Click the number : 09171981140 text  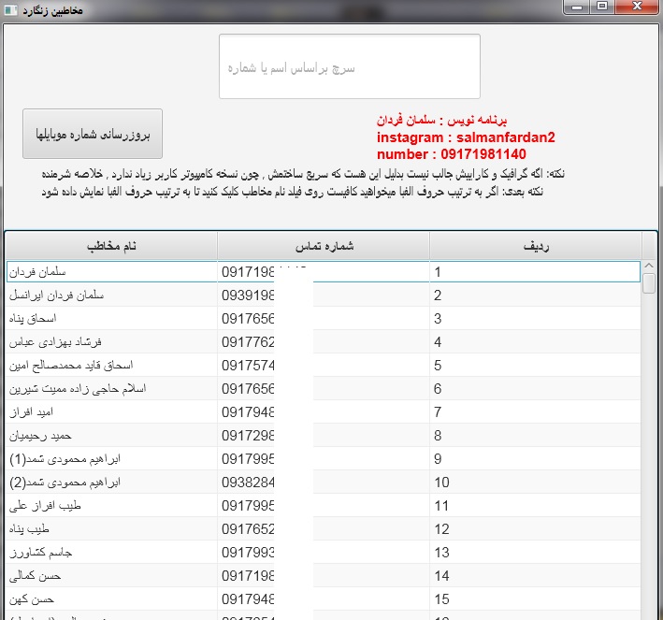[451, 154]
